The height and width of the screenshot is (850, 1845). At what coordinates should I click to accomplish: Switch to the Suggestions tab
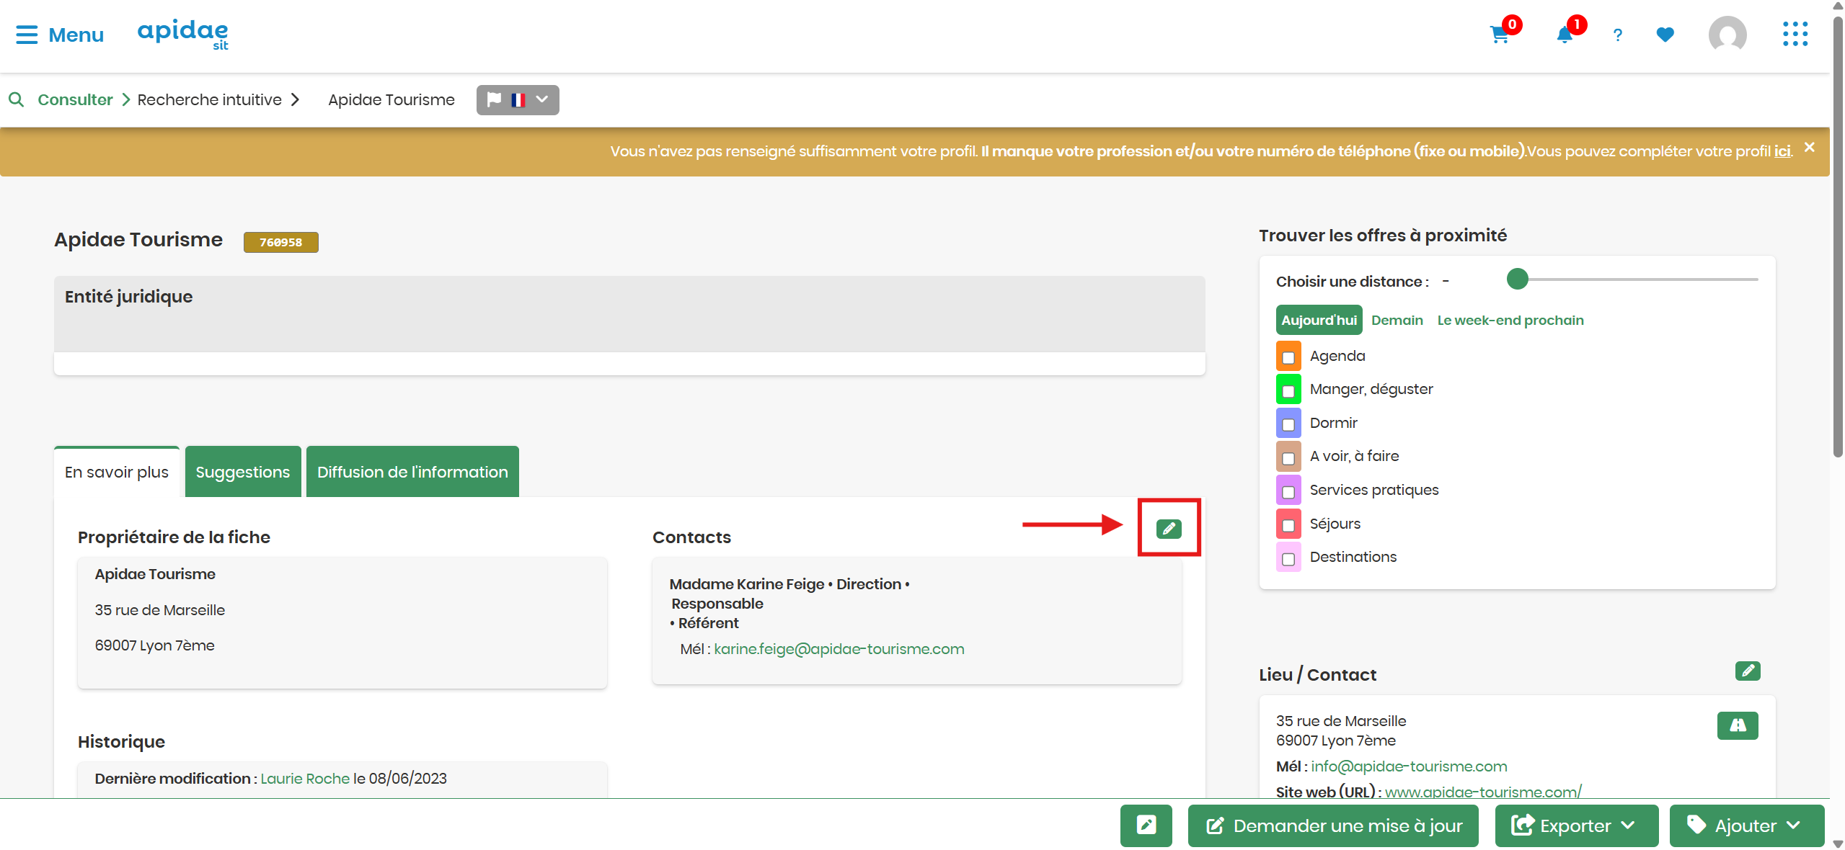pos(243,472)
